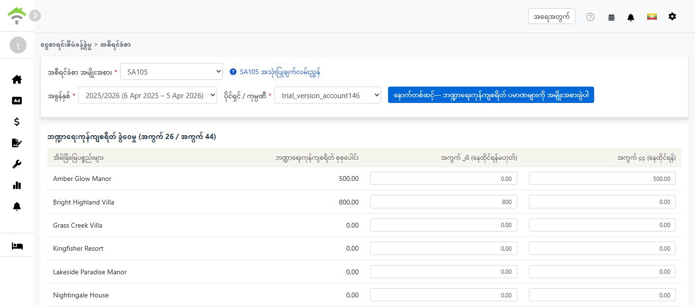The height and width of the screenshot is (307, 695).
Task: Select the Nightingale House property name
Action: tap(81, 295)
